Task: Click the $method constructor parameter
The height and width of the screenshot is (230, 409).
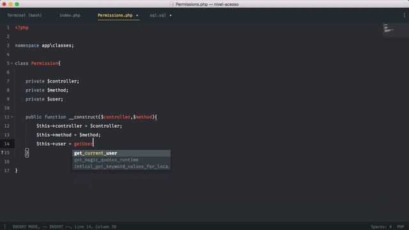Action: [143, 117]
